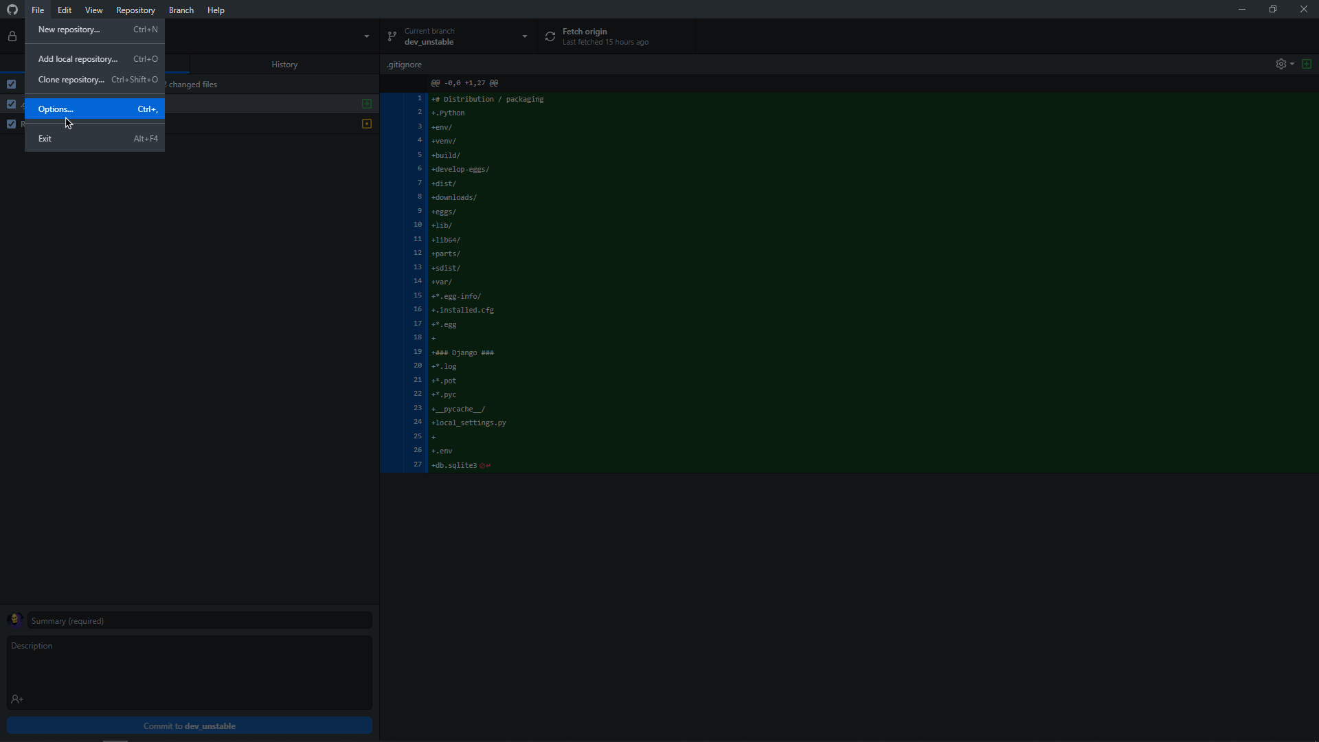Click the lock icon in sidebar

click(x=12, y=36)
